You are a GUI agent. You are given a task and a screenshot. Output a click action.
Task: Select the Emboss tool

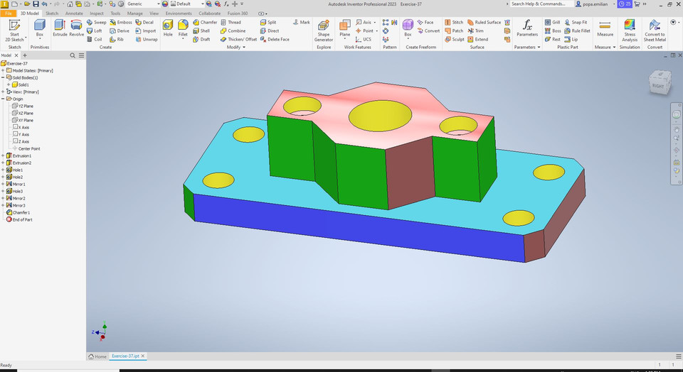(x=121, y=22)
